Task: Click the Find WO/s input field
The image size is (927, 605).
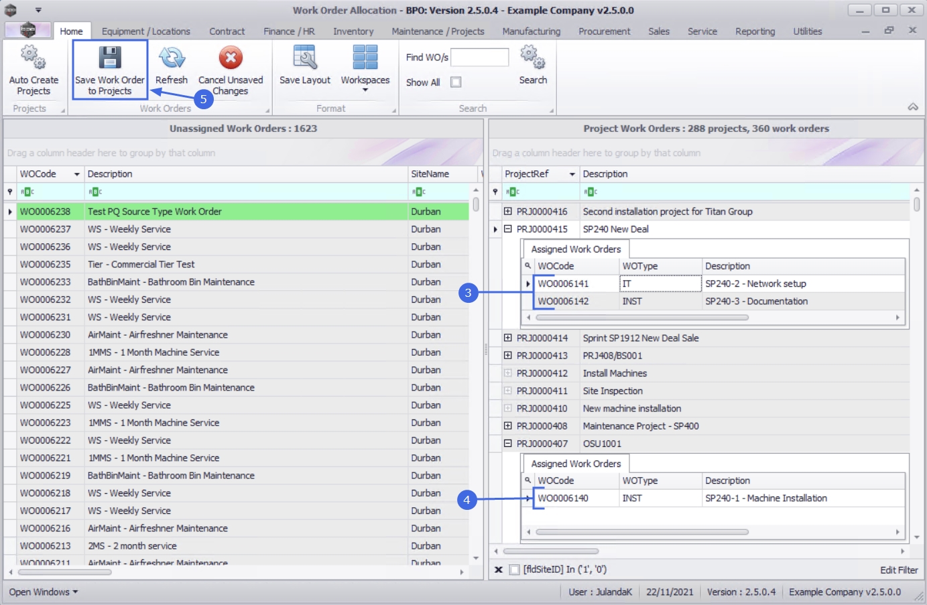Action: tap(480, 58)
